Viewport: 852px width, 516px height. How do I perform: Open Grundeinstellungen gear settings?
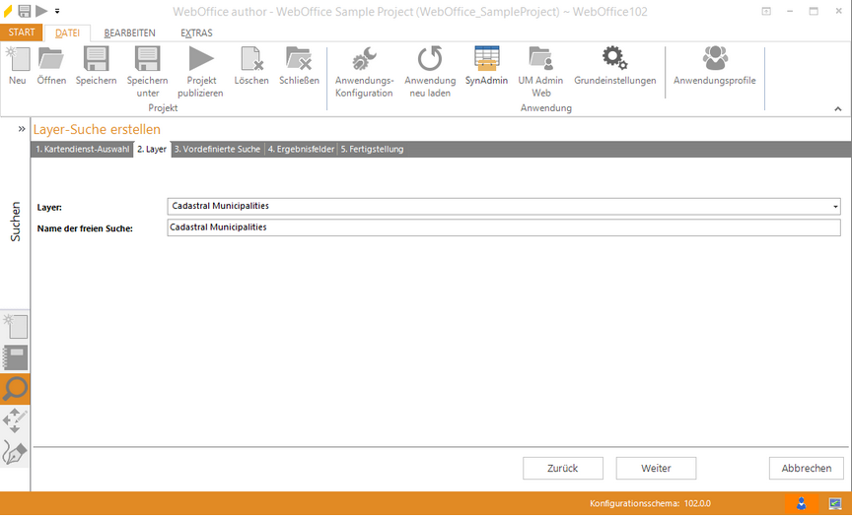click(x=614, y=59)
